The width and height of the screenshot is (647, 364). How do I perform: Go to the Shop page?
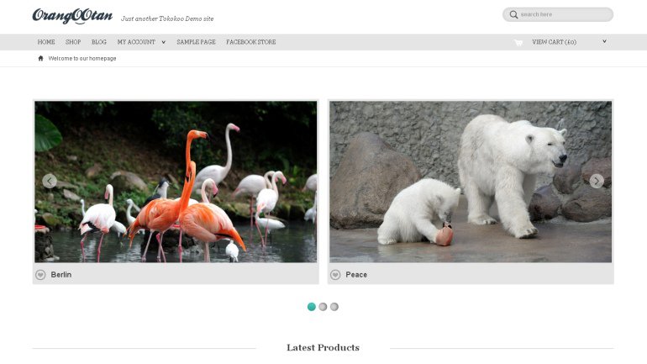click(x=73, y=42)
